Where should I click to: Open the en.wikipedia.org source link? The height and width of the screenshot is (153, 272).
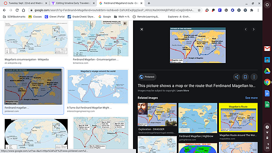13,63
